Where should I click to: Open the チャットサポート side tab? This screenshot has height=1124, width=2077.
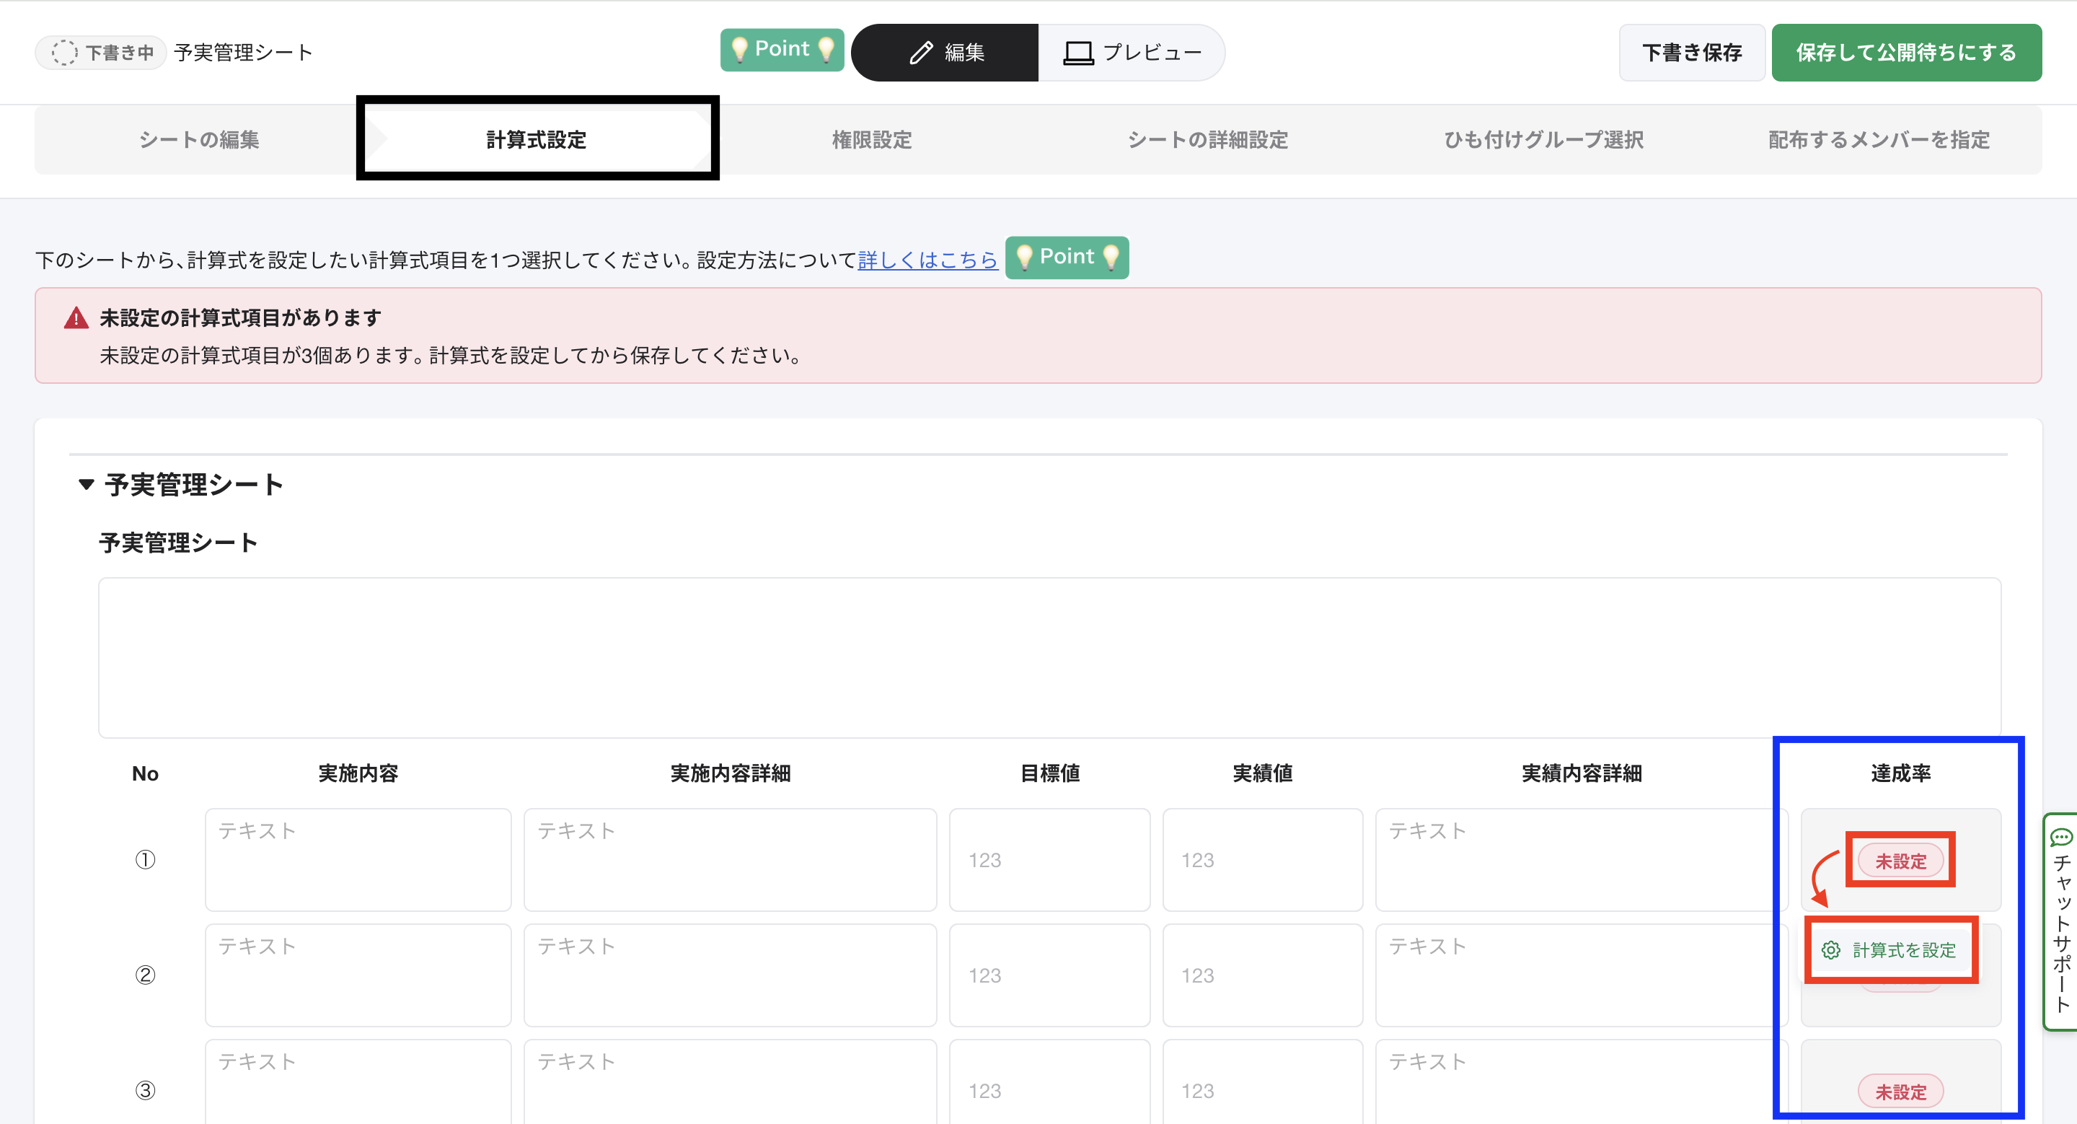tap(2061, 921)
